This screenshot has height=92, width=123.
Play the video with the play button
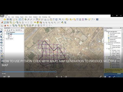(x=61, y=77)
